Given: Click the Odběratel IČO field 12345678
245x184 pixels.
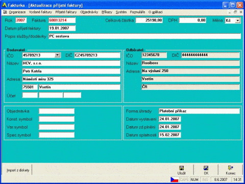Looking at the screenshot, I should (154, 55).
